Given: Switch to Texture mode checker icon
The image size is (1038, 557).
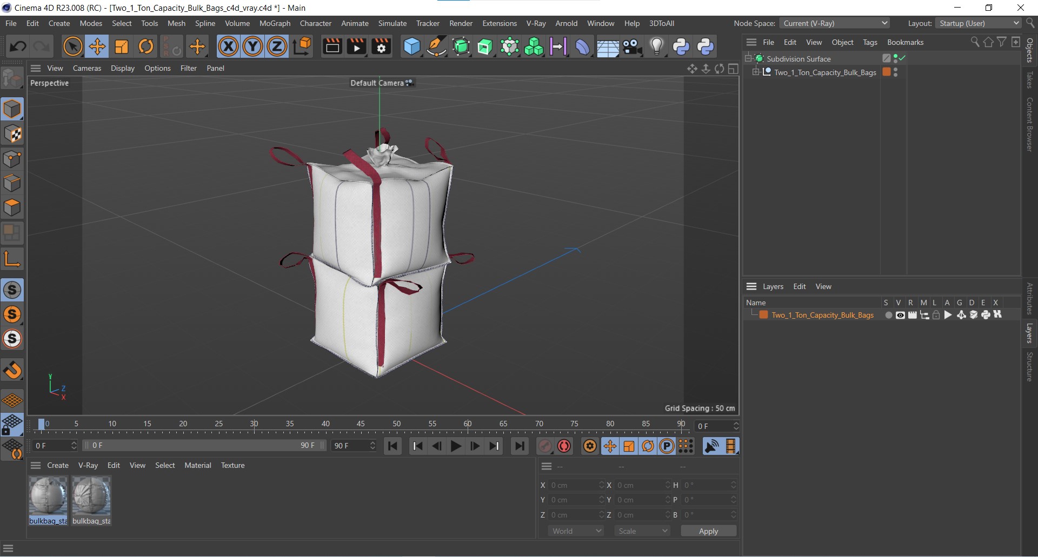Looking at the screenshot, I should tap(12, 134).
